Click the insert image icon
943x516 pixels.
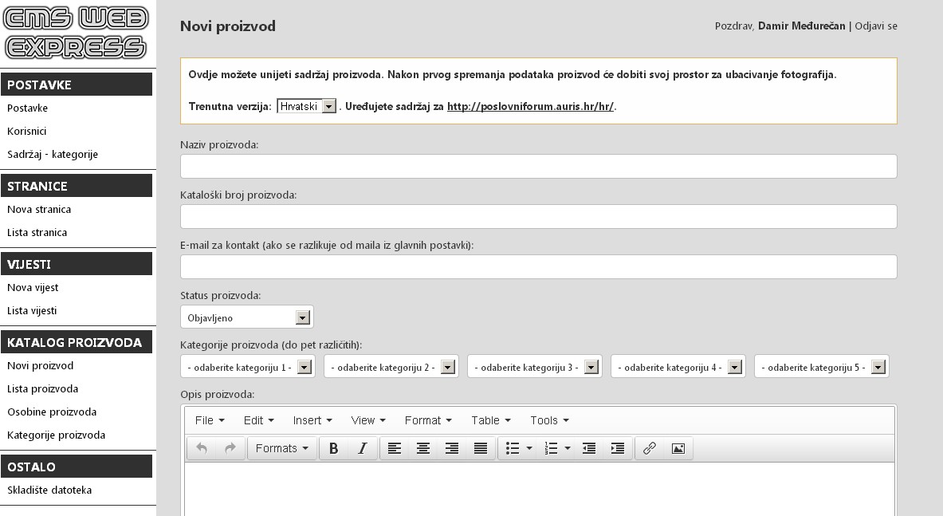click(678, 448)
